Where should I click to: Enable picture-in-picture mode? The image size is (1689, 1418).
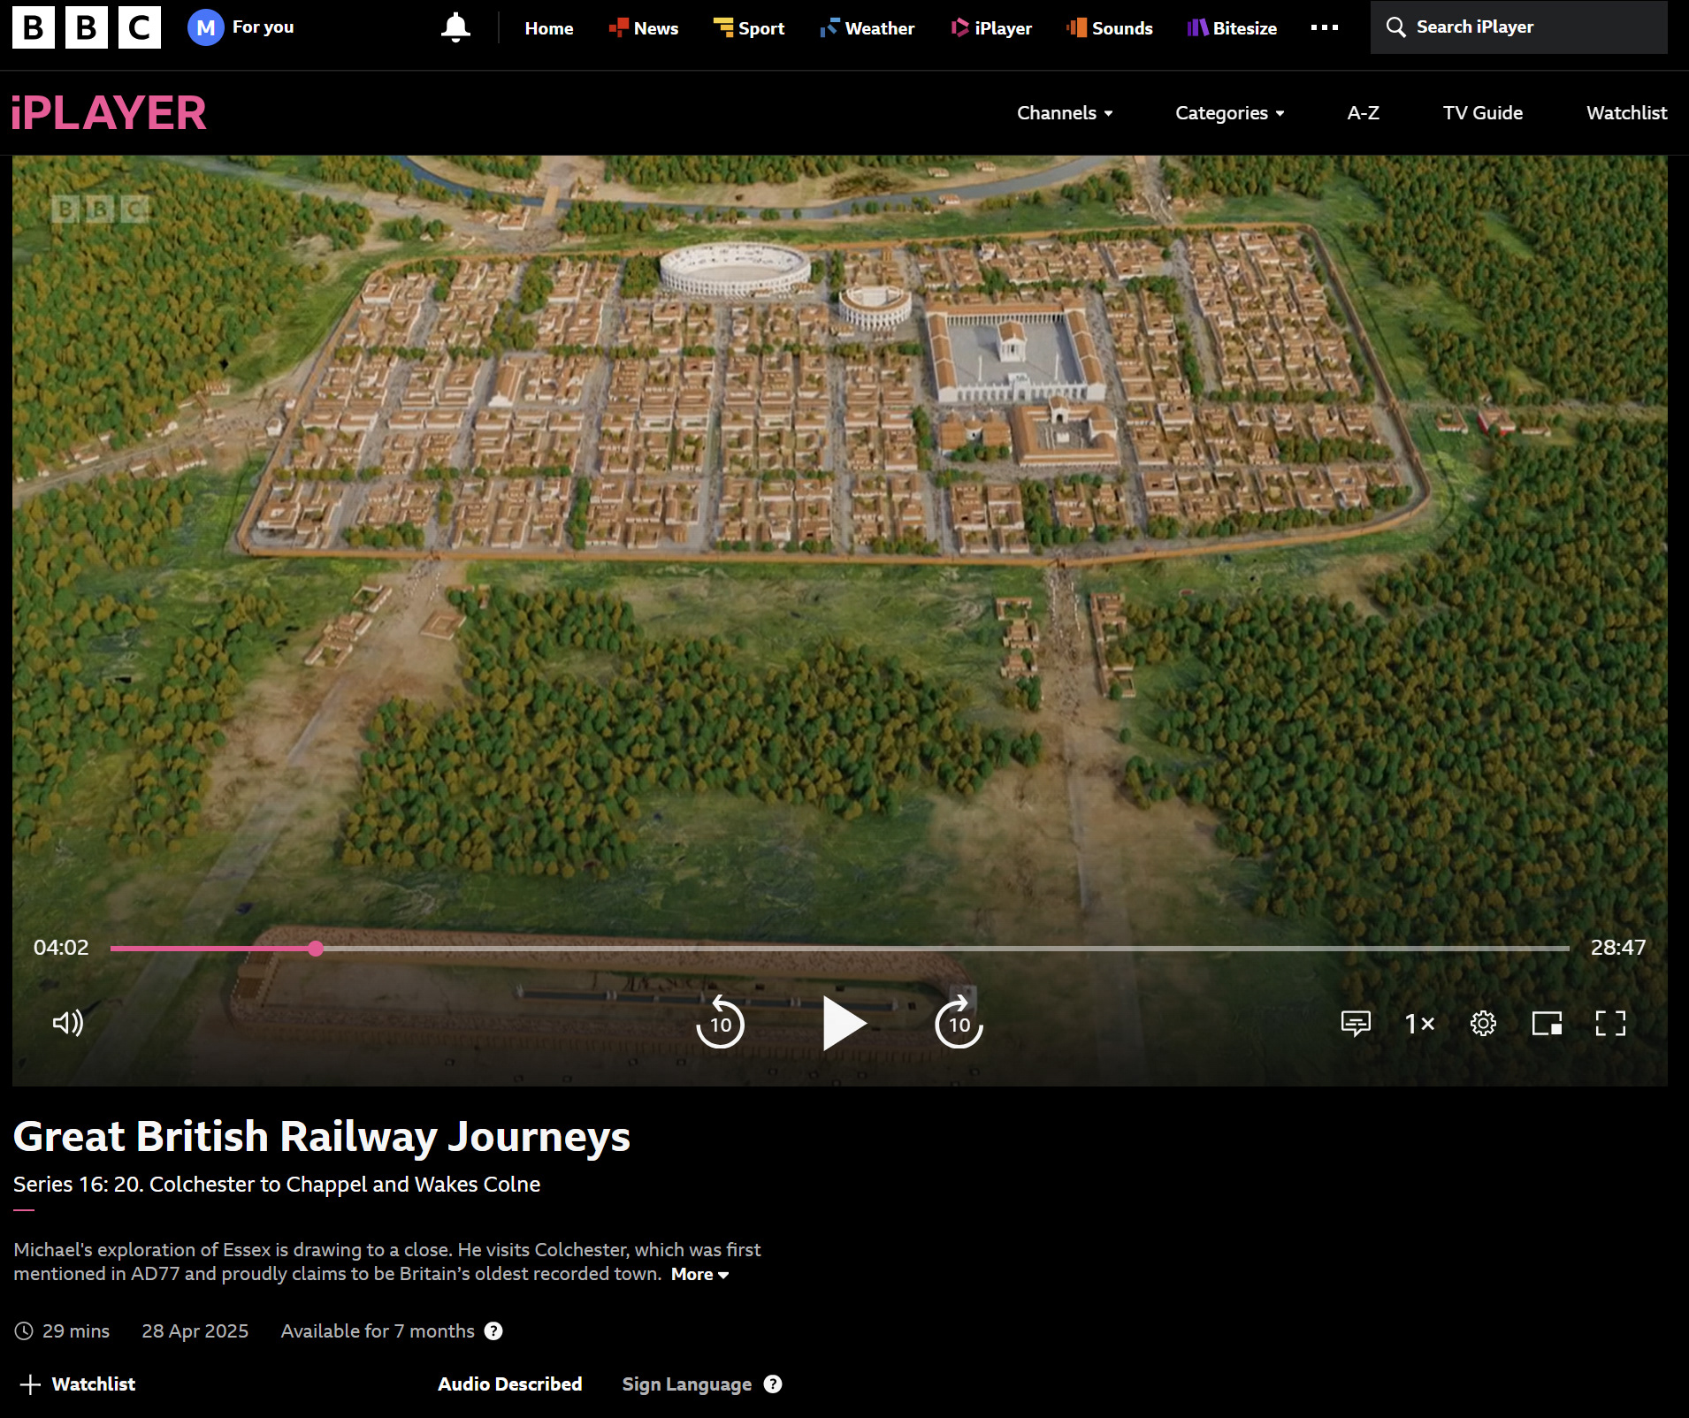click(x=1547, y=1024)
